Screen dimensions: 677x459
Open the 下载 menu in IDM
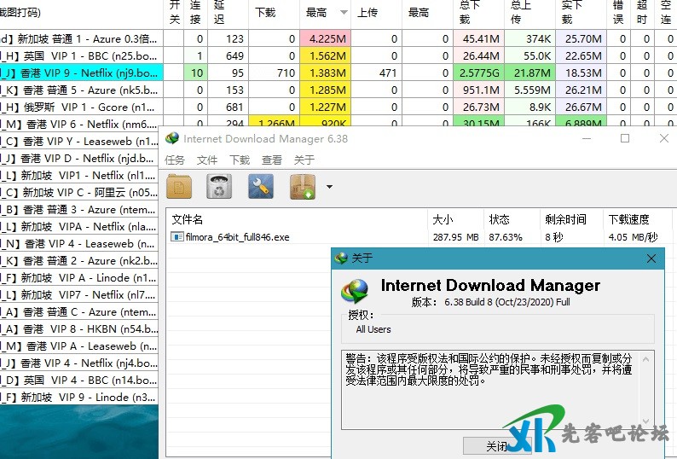click(240, 160)
